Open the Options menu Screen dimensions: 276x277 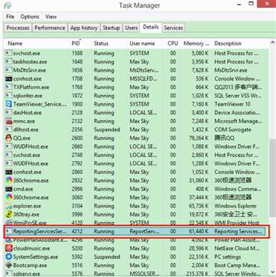30,16
